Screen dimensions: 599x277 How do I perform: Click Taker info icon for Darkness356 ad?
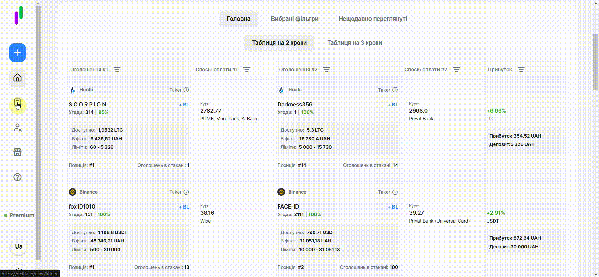[x=395, y=90]
